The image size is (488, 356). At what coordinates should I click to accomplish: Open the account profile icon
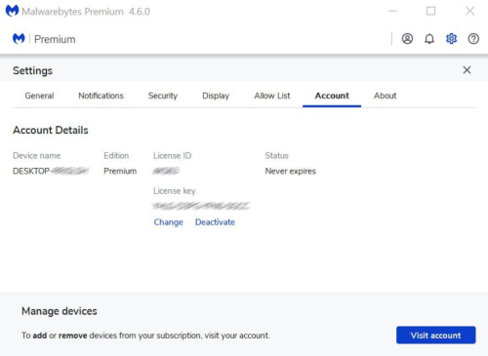pyautogui.click(x=407, y=39)
